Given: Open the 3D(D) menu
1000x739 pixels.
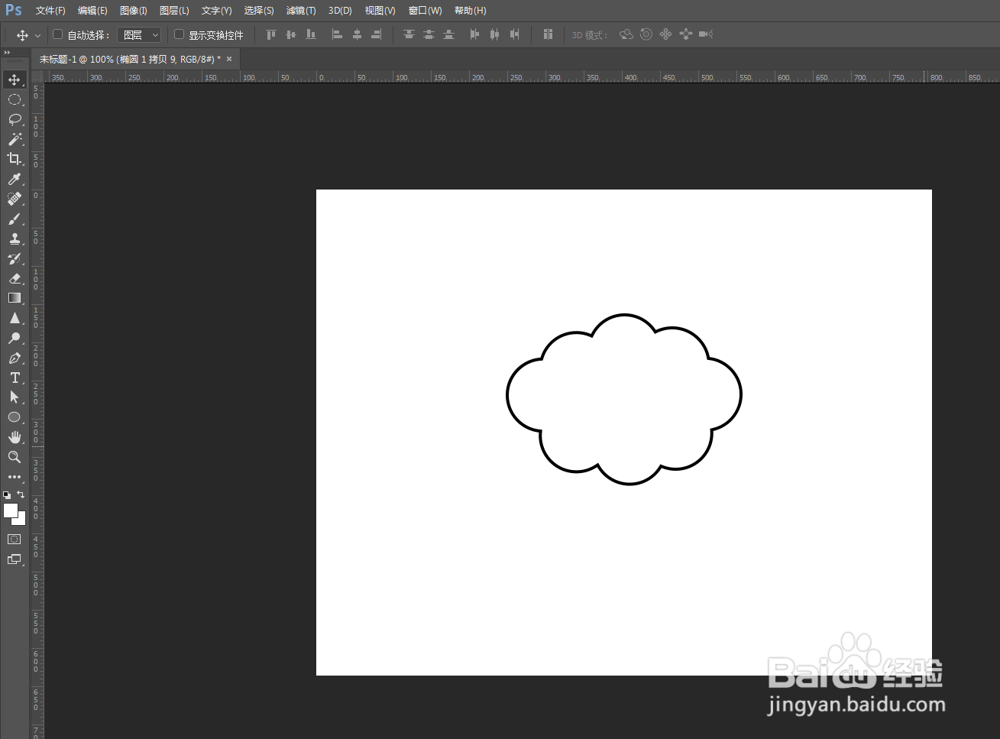Looking at the screenshot, I should (340, 11).
